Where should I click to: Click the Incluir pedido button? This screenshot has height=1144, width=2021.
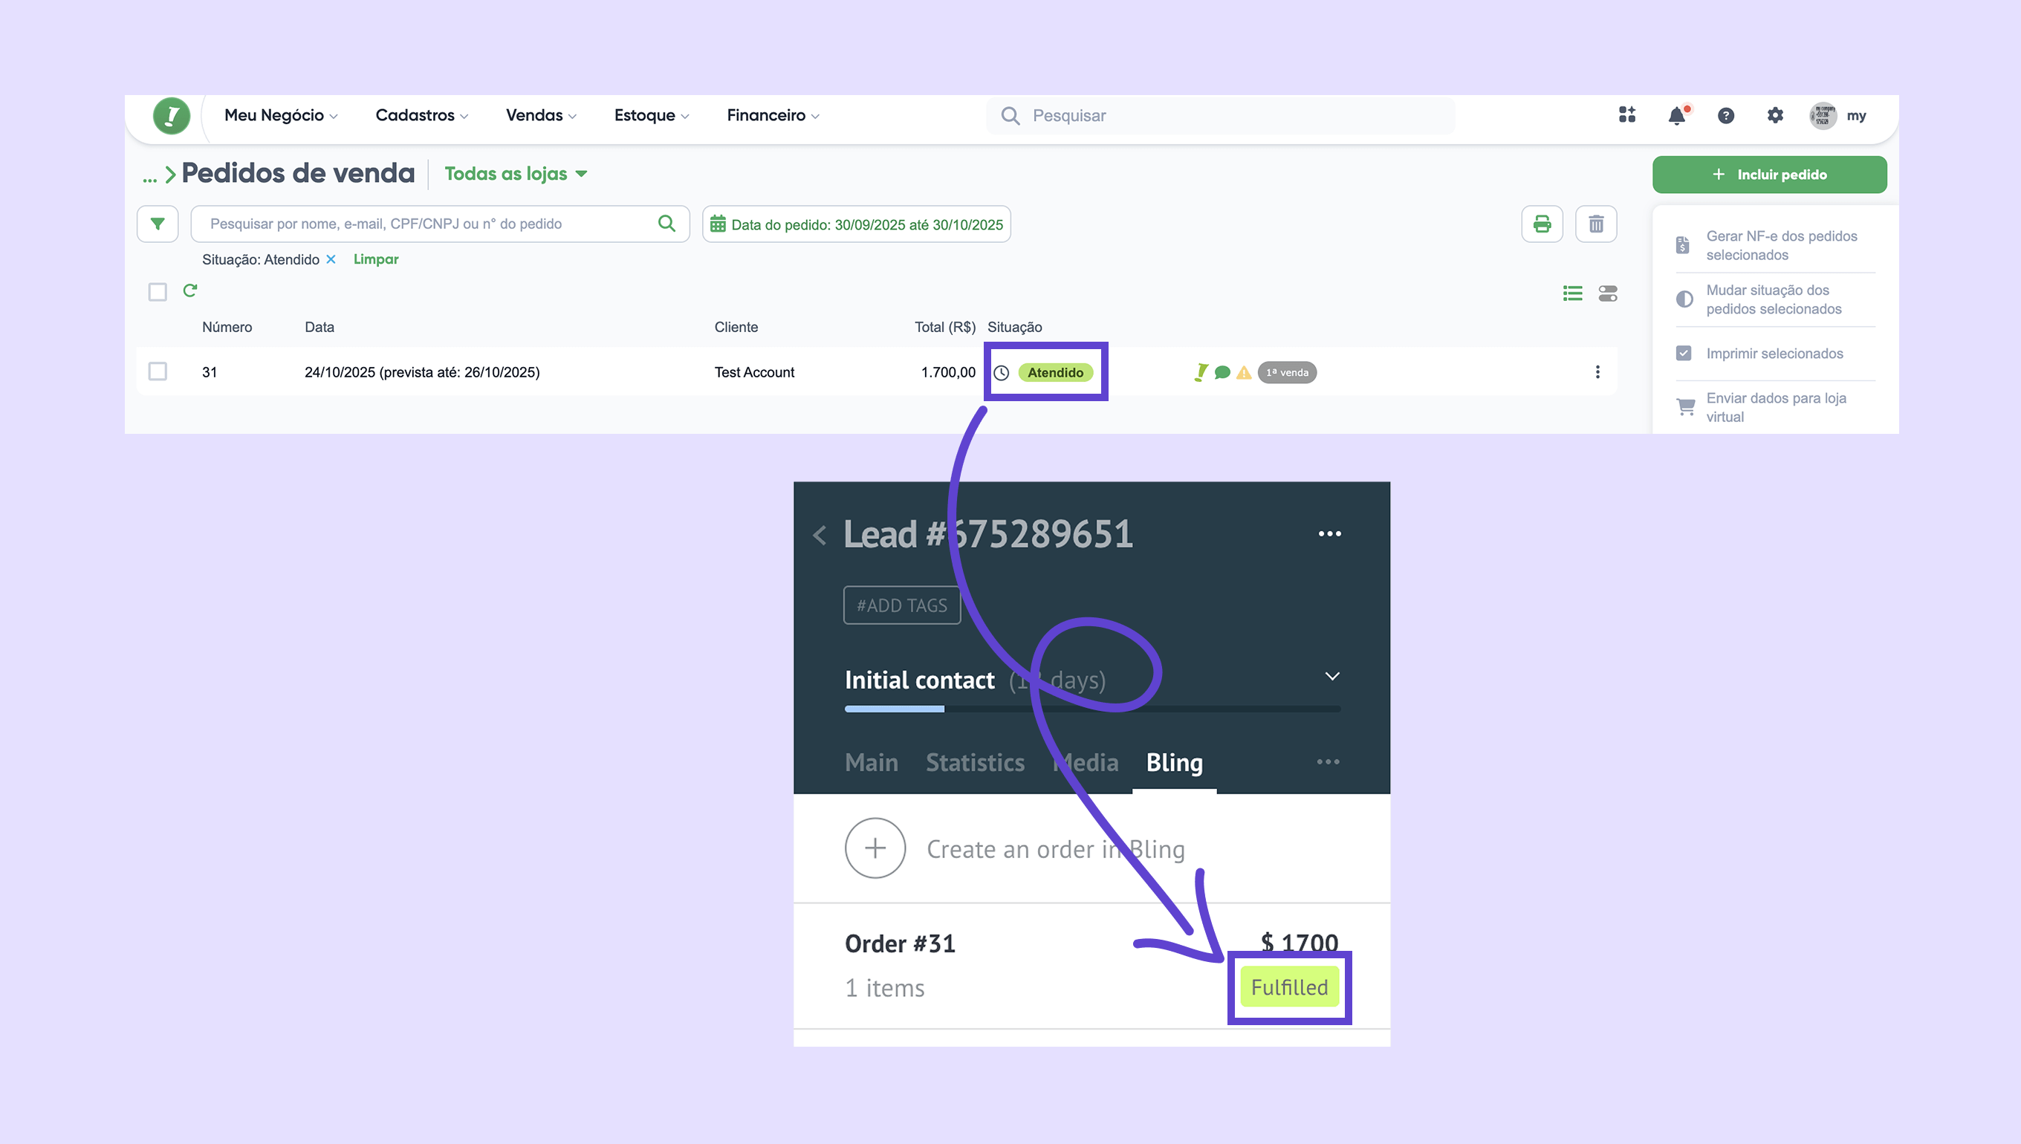(1769, 175)
